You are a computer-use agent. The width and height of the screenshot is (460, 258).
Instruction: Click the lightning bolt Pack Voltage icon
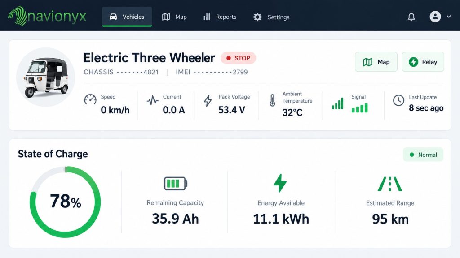[x=208, y=100]
